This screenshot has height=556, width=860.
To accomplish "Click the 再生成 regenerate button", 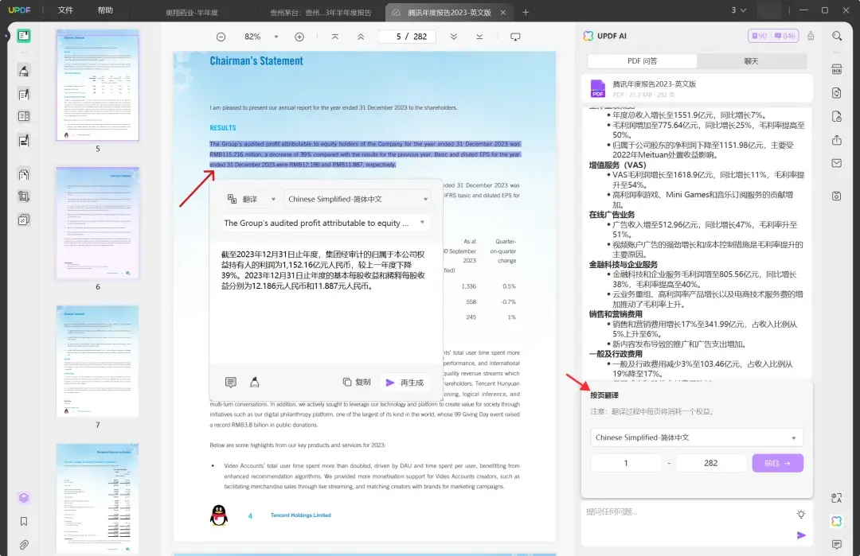I will click(x=405, y=383).
